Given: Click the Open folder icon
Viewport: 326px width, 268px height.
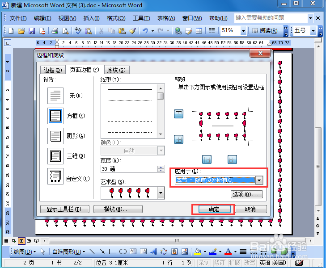Looking at the screenshot, I should click(21, 31).
